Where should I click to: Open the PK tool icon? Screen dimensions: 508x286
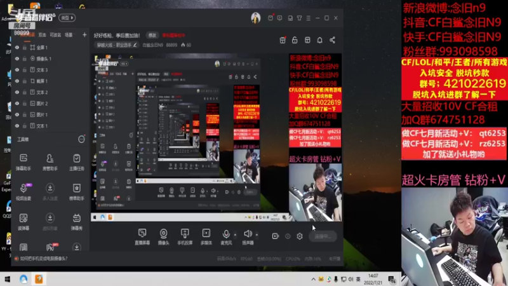coord(51,247)
